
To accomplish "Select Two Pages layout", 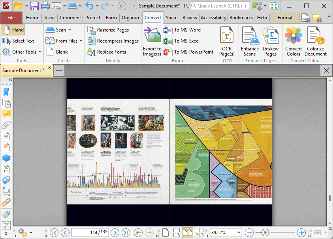I will pos(188,232).
